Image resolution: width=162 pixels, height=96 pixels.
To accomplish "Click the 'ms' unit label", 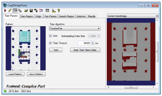I will [97, 43].
